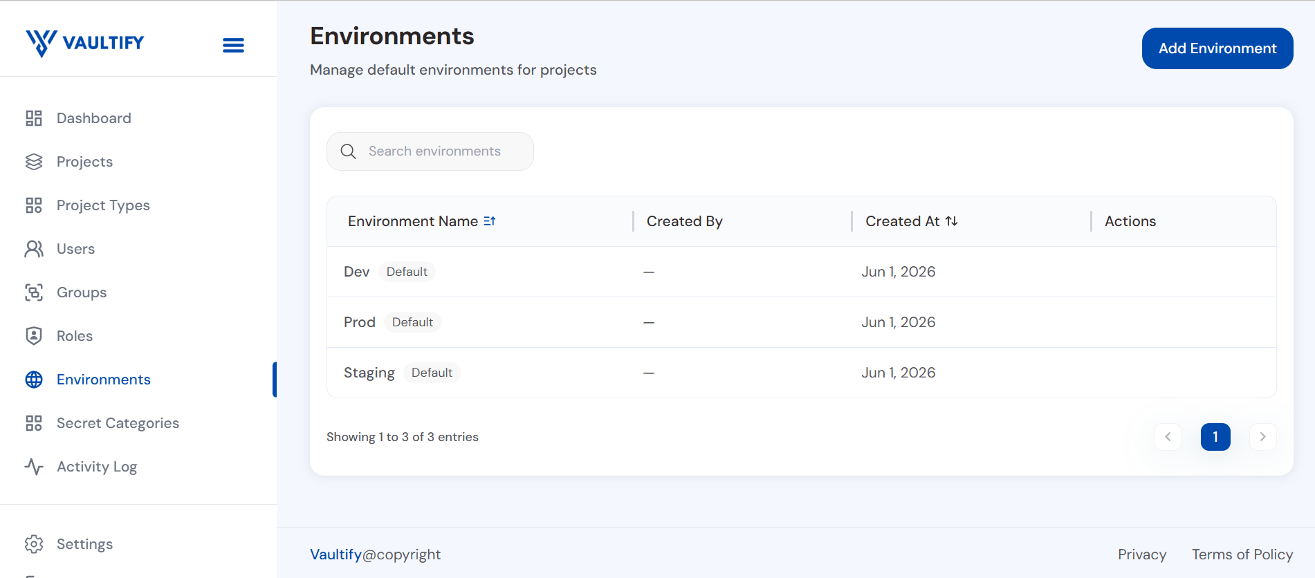Open the Privacy link
The width and height of the screenshot is (1315, 578).
point(1142,554)
